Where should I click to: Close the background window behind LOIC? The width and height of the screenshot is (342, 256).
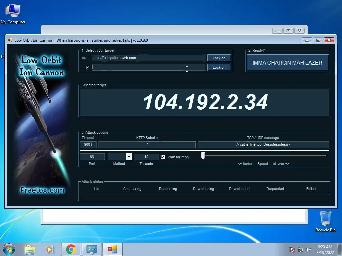point(300,31)
